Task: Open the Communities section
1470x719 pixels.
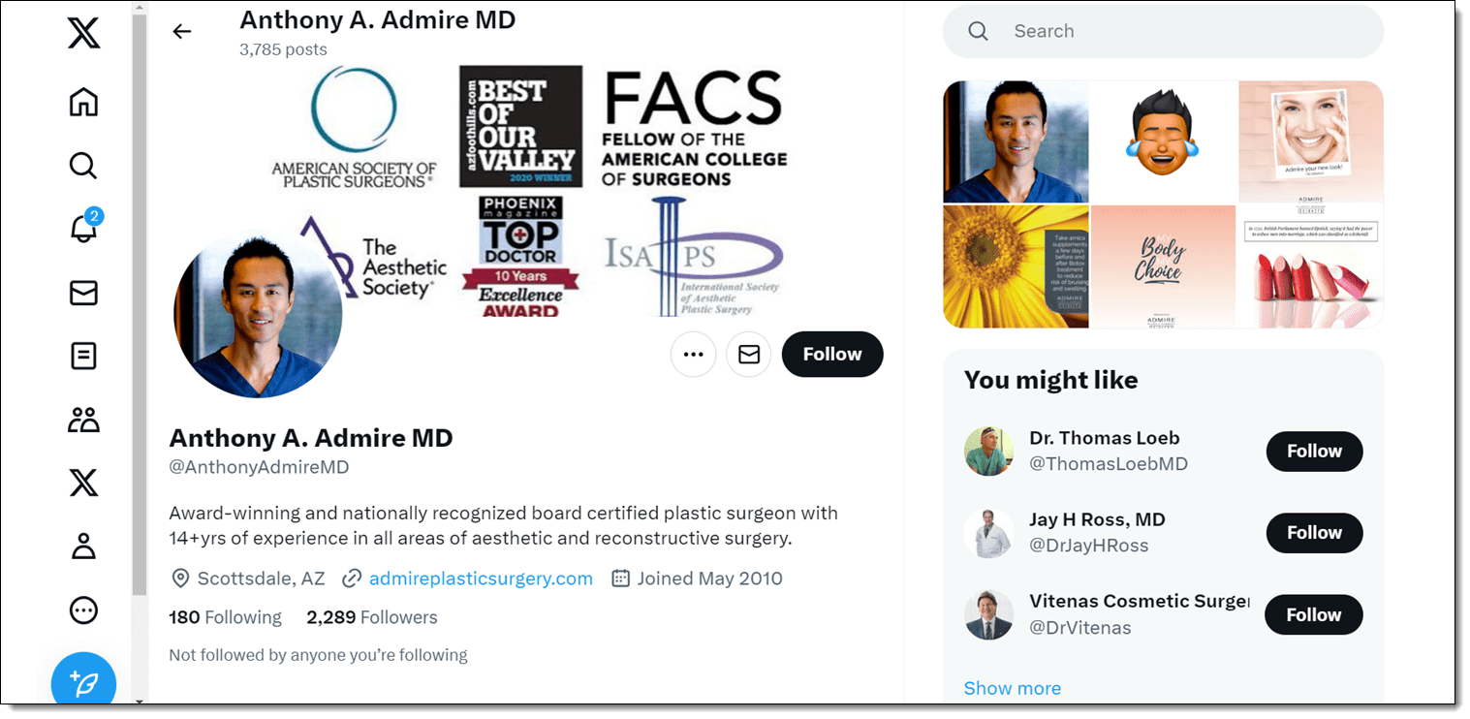Action: tap(83, 419)
